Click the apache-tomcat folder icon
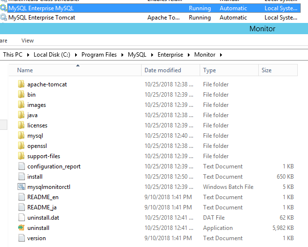 coord(21,84)
